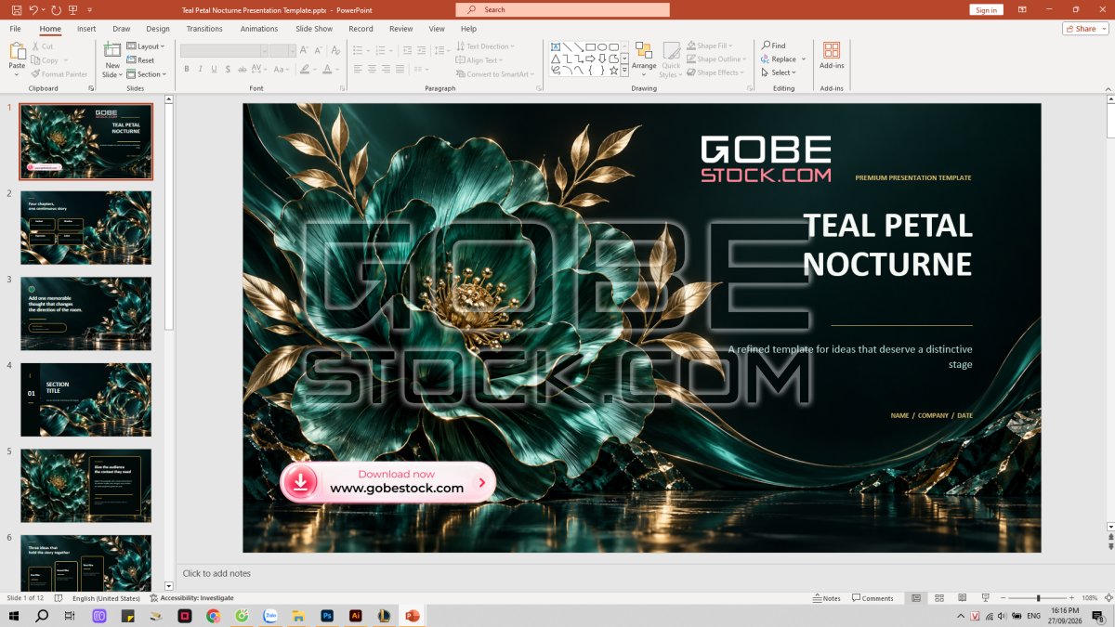Screen dimensions: 1115x627
Task: Select slide 4 Section Title thumbnail
Action: (85, 399)
